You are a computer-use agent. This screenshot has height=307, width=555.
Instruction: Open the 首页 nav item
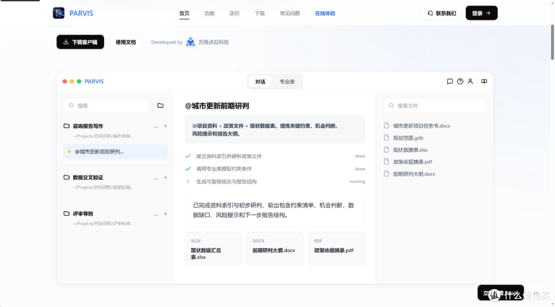pos(184,13)
